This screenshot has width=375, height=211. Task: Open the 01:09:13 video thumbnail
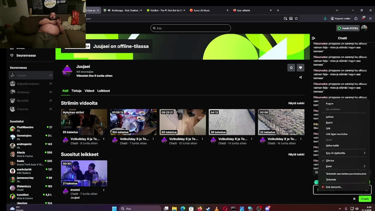pos(133,122)
